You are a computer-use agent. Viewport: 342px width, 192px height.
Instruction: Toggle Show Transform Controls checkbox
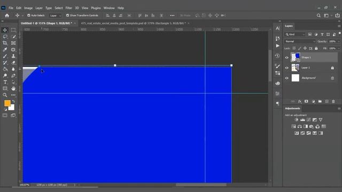coord(67,15)
